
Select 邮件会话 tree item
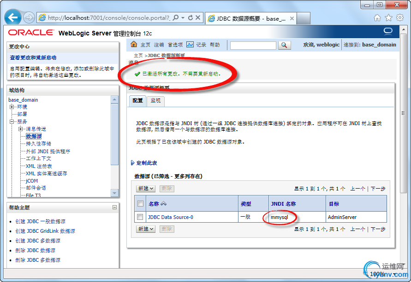[x=36, y=188]
